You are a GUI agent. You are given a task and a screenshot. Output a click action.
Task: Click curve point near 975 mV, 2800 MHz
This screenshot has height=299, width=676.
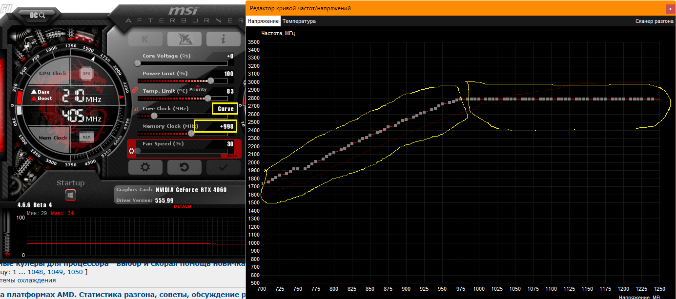[x=461, y=100]
